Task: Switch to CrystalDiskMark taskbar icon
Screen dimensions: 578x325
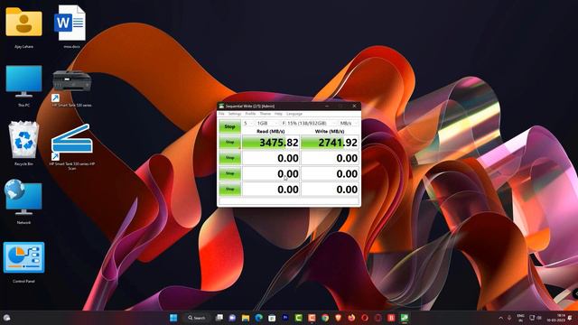Action: point(405,318)
